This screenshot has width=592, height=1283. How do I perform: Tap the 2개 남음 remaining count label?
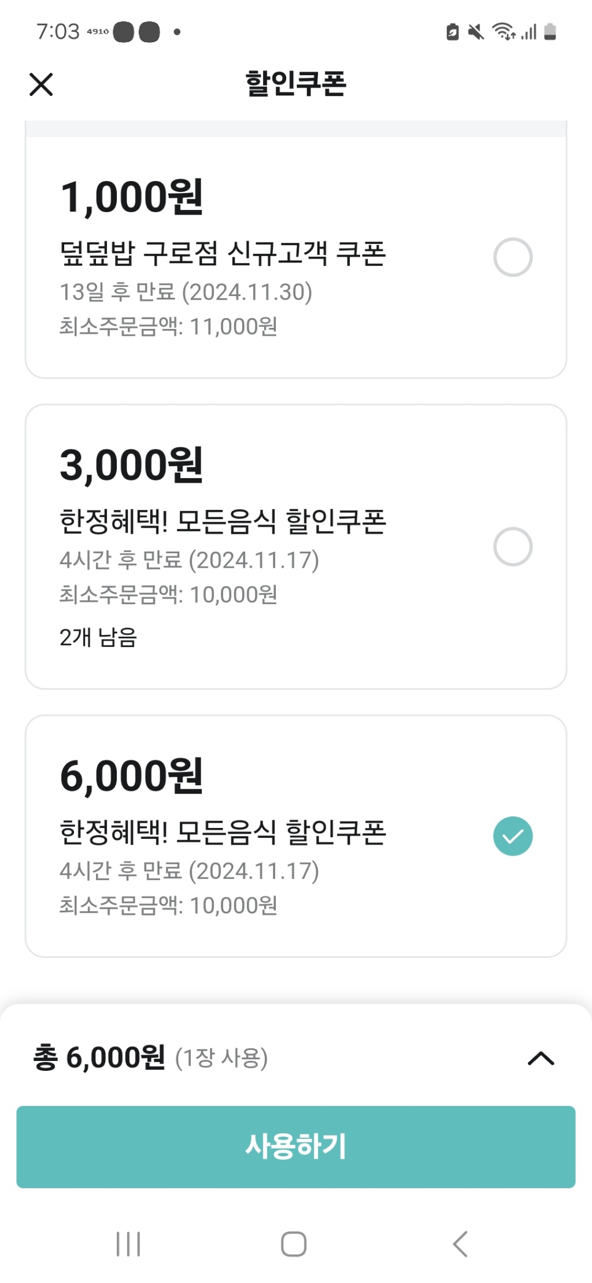click(x=98, y=637)
